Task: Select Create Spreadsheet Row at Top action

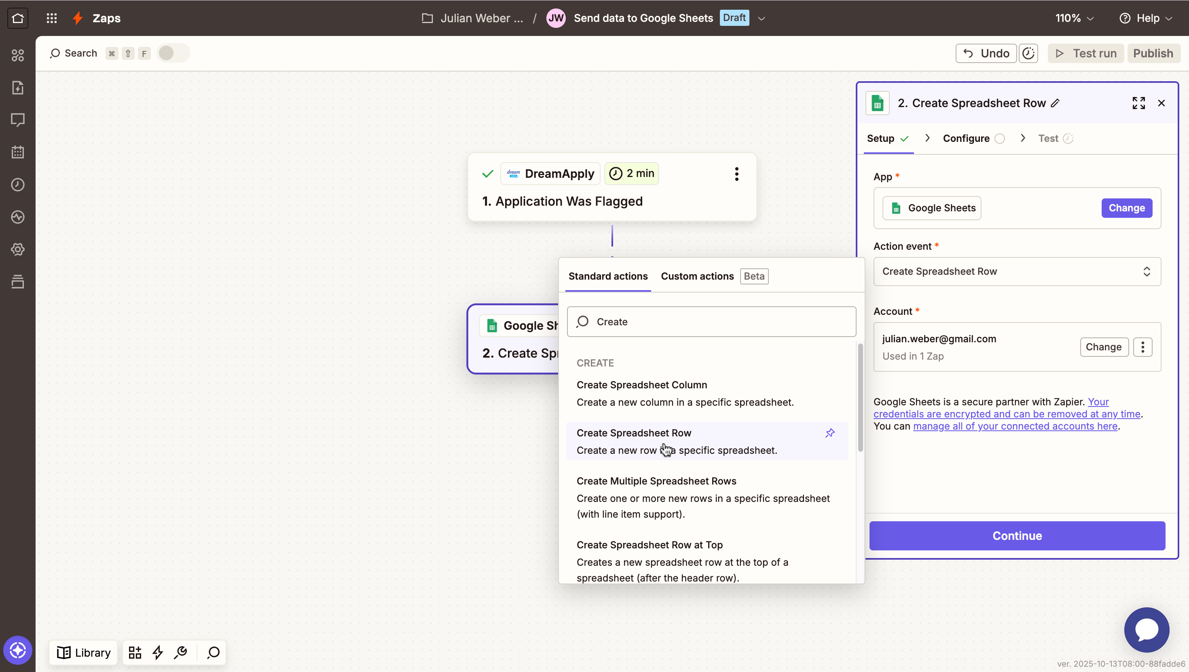Action: [x=707, y=560]
